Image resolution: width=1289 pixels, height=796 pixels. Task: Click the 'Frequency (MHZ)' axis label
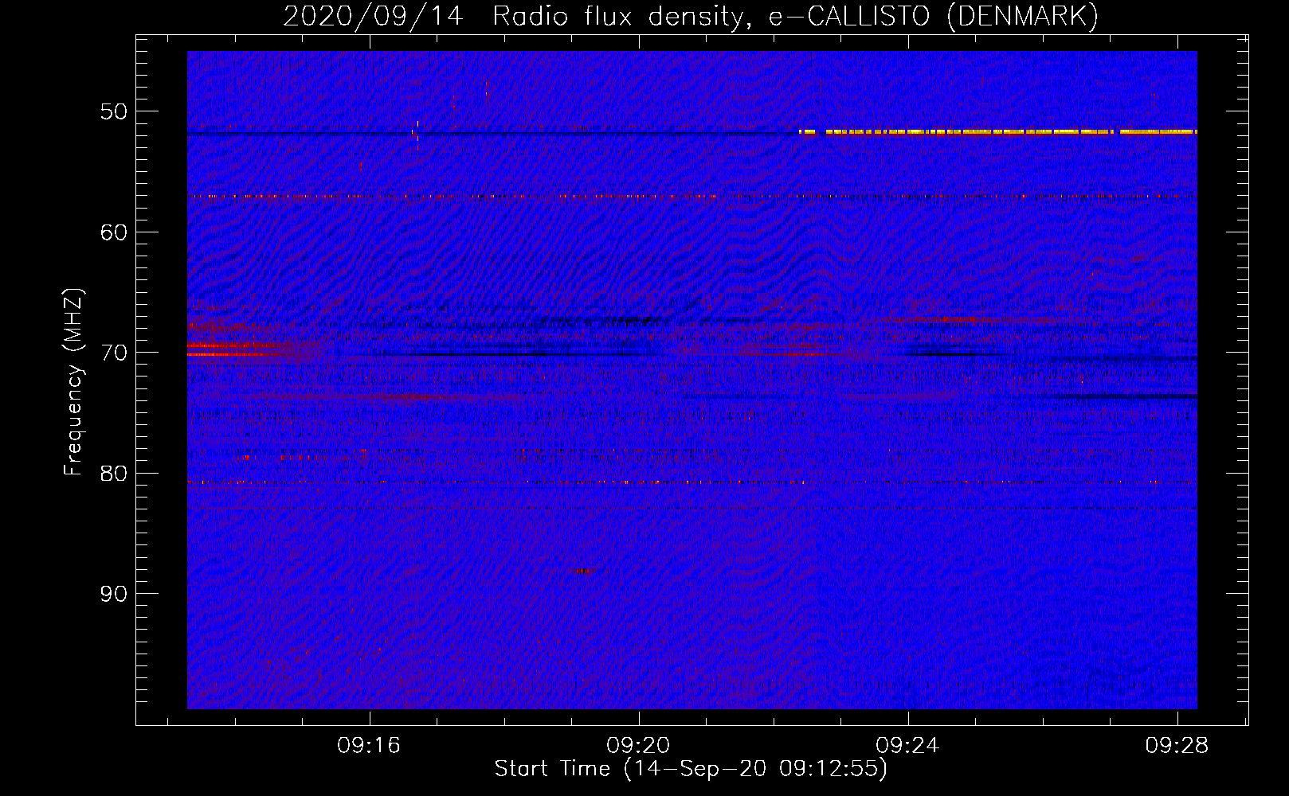pyautogui.click(x=73, y=383)
